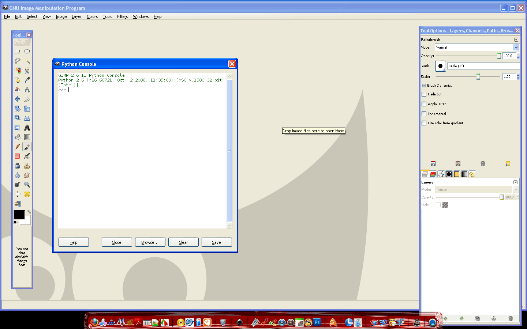Image resolution: width=527 pixels, height=329 pixels.
Task: Open the Colors menu
Action: tap(92, 16)
